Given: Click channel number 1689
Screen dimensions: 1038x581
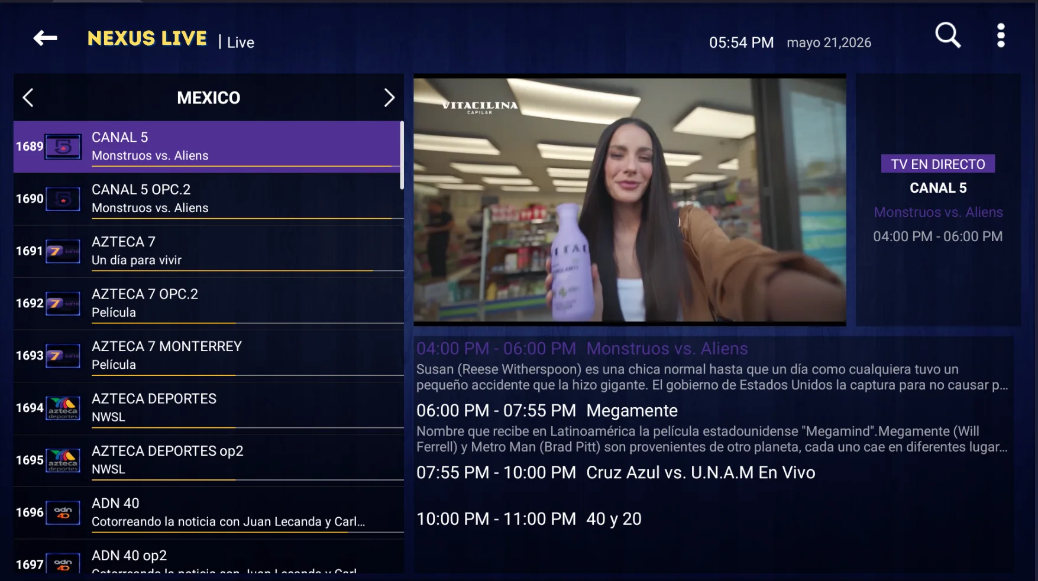Looking at the screenshot, I should click(30, 147).
